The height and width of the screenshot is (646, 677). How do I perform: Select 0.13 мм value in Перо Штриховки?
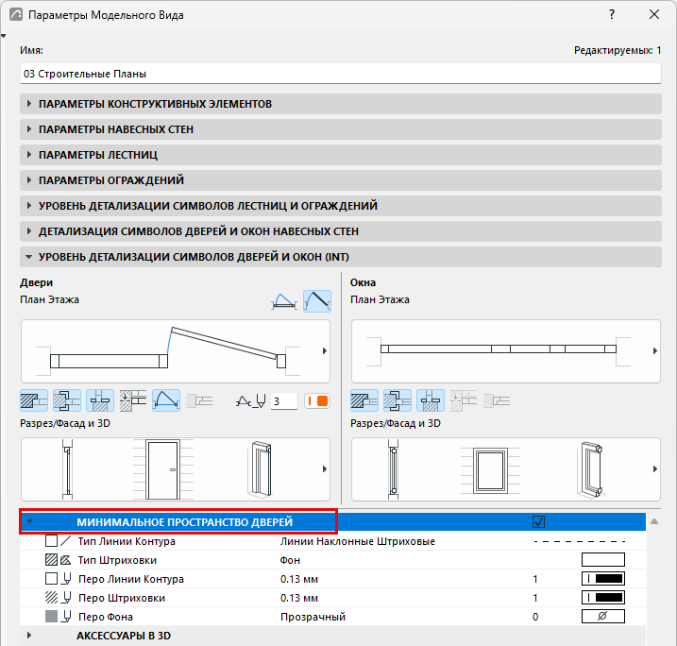point(298,598)
